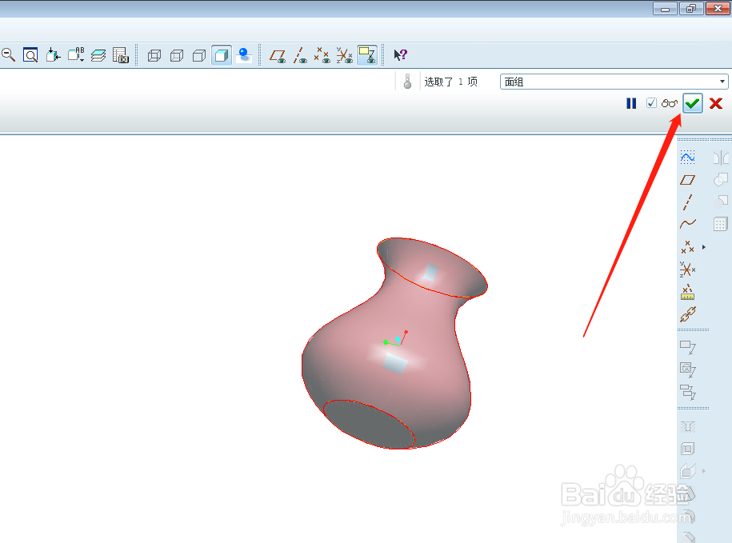Cancel the feature with the red X
Image resolution: width=732 pixels, height=543 pixels.
click(716, 103)
